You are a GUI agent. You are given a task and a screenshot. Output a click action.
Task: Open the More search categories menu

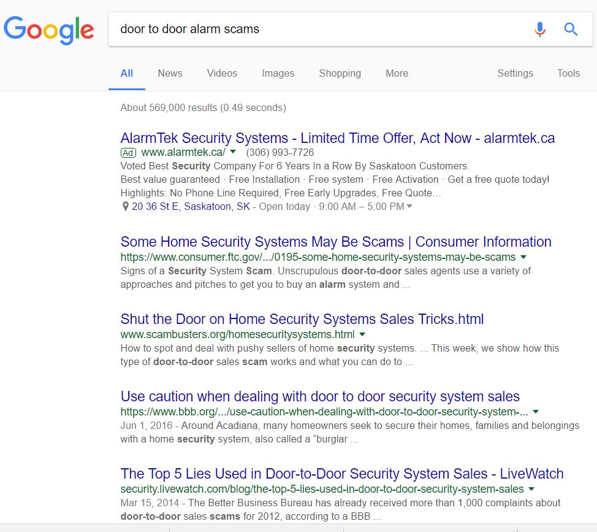[397, 73]
